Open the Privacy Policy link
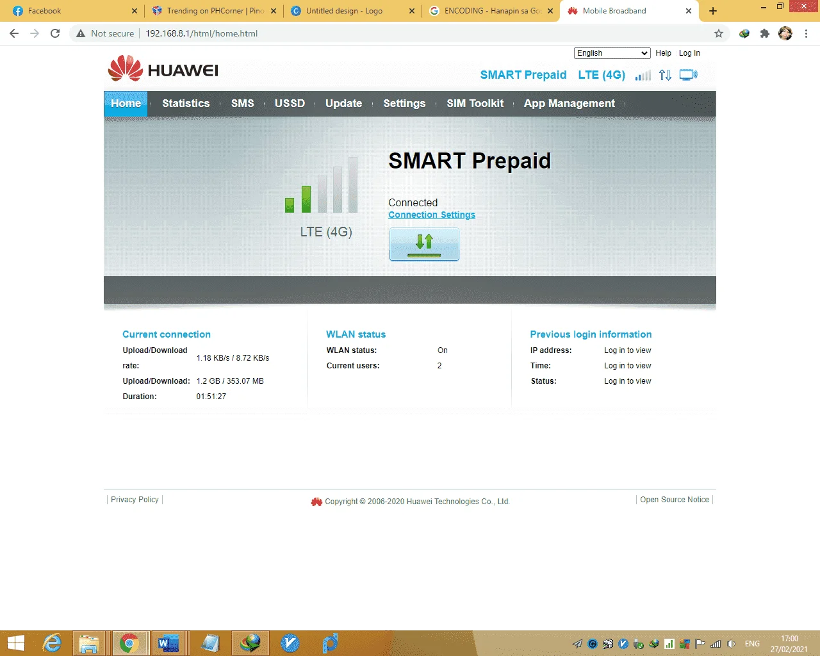The width and height of the screenshot is (820, 656). click(x=135, y=500)
